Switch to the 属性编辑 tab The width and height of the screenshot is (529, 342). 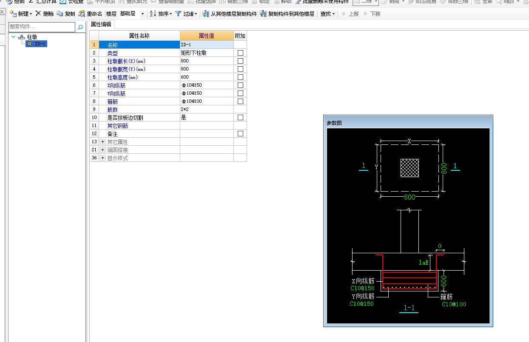101,24
